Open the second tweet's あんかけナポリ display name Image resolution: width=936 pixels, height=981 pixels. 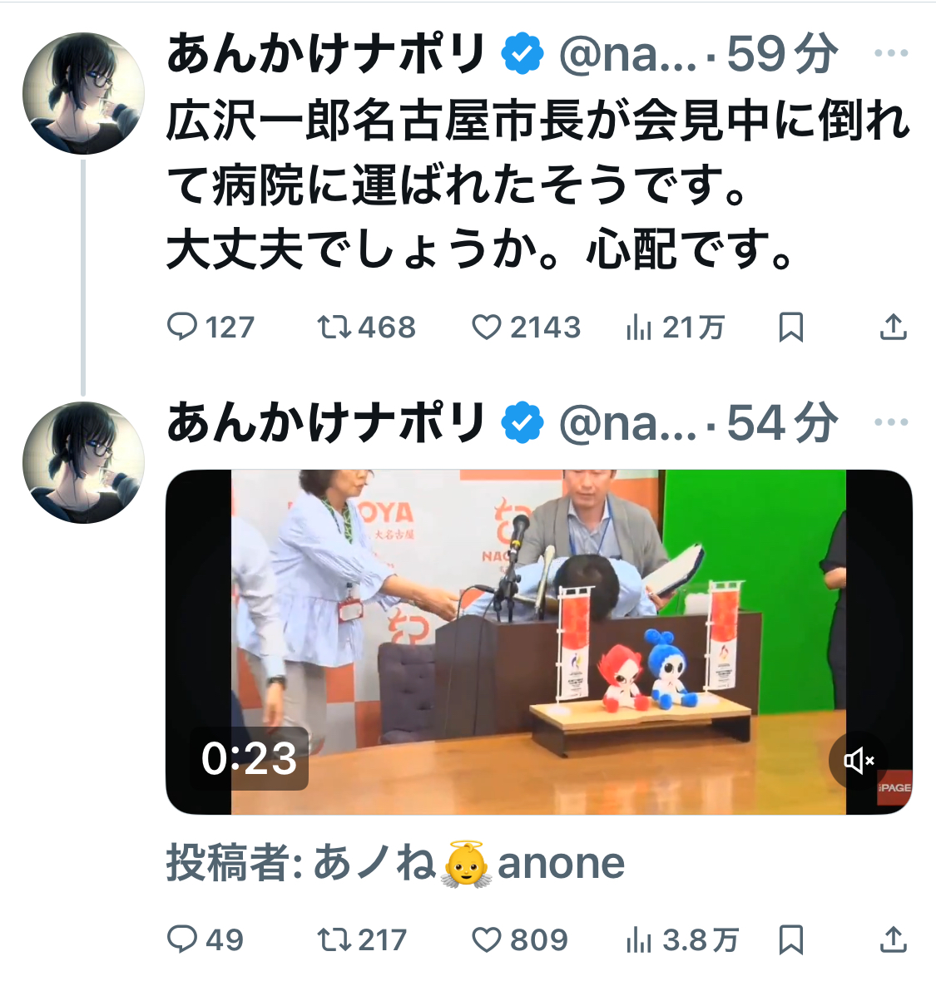325,423
